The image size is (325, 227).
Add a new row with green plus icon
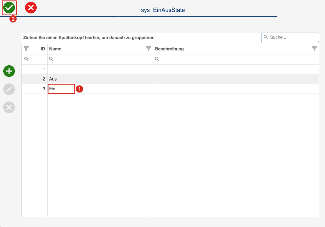(9, 71)
